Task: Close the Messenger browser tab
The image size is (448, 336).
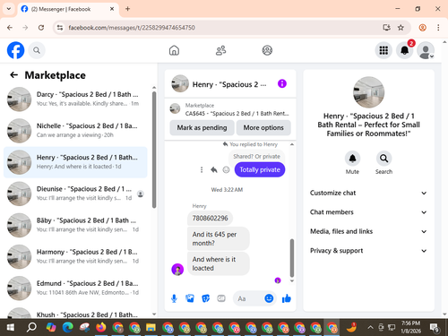Action: coord(112,9)
